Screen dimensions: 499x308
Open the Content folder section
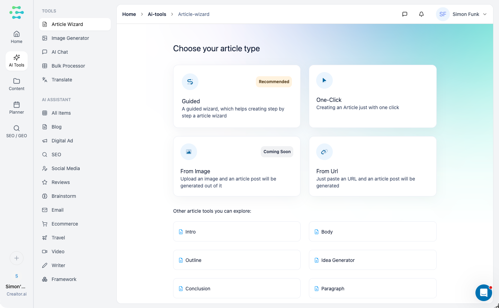tap(17, 84)
